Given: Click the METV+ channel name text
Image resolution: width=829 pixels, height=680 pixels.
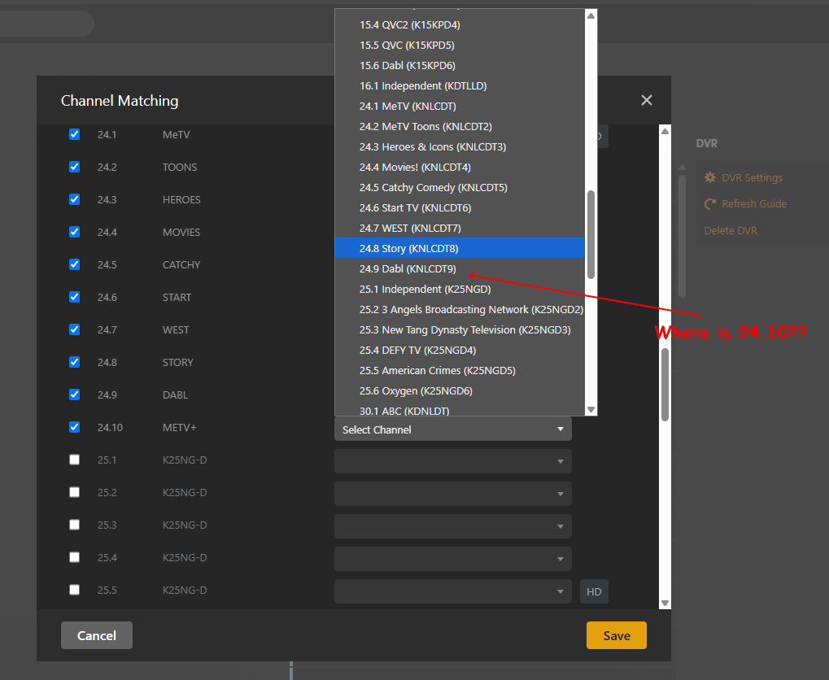Looking at the screenshot, I should pos(179,427).
